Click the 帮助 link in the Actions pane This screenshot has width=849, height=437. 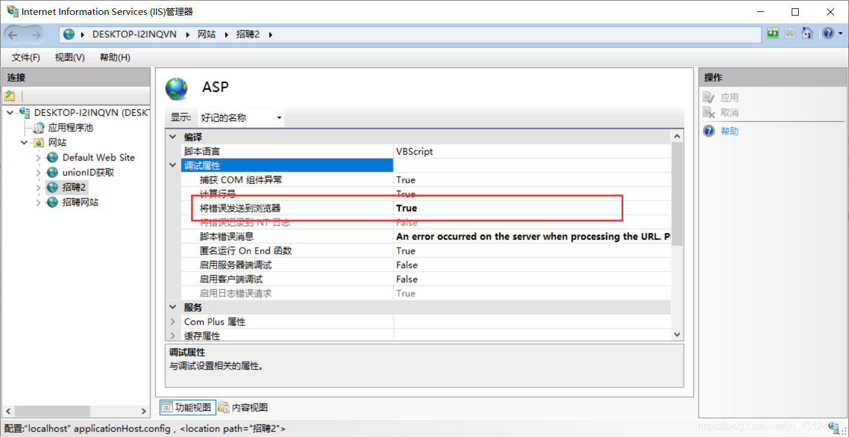point(730,131)
